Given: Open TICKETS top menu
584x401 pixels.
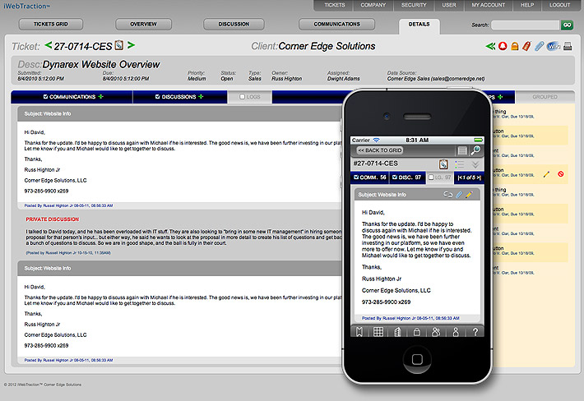Looking at the screenshot, I should click(335, 5).
